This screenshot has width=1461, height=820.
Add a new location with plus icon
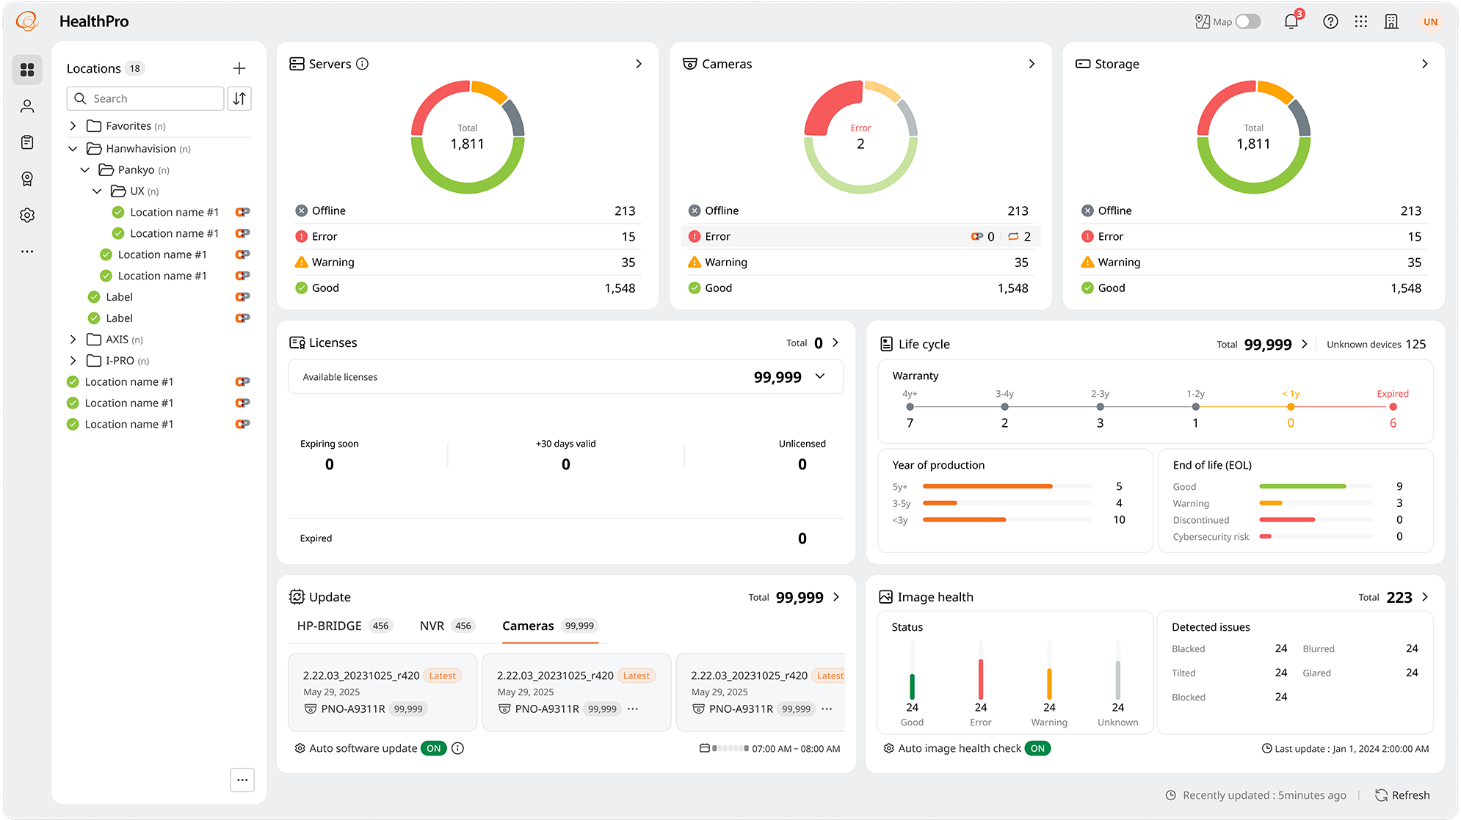click(239, 68)
